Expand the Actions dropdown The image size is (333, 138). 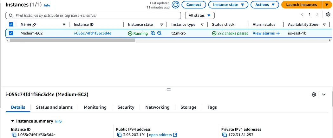point(265,5)
